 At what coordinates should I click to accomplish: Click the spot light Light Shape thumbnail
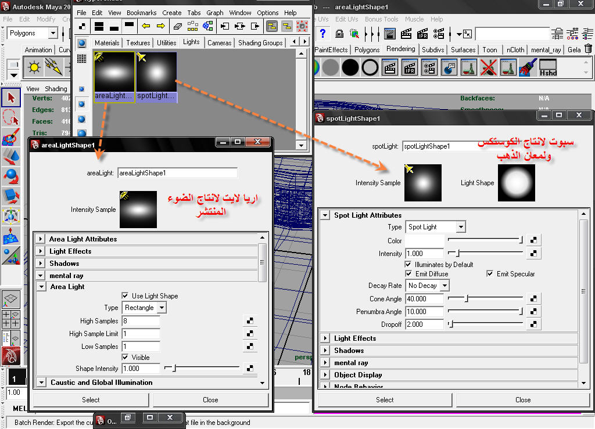517,183
